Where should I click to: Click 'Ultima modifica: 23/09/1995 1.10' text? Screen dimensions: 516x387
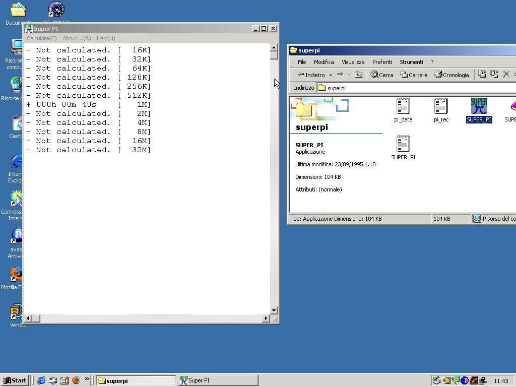335,164
